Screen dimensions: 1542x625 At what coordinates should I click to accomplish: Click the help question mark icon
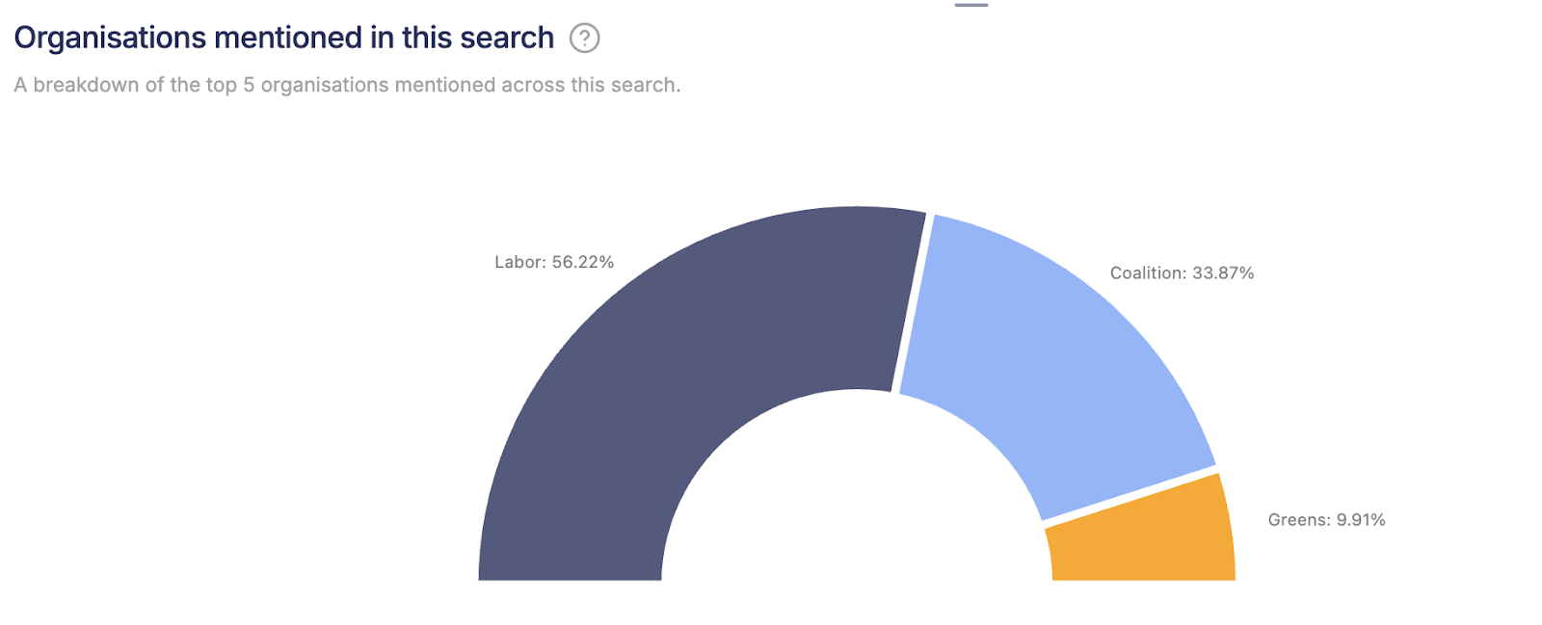pos(584,38)
